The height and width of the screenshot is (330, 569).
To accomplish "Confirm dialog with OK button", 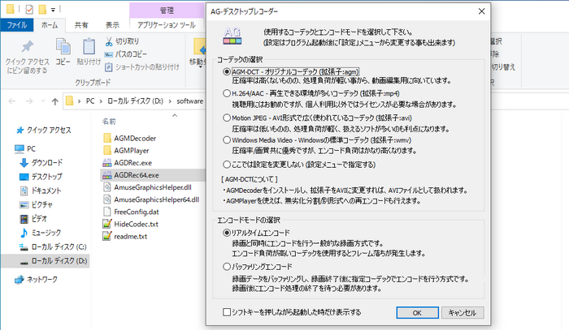I will pyautogui.click(x=417, y=313).
